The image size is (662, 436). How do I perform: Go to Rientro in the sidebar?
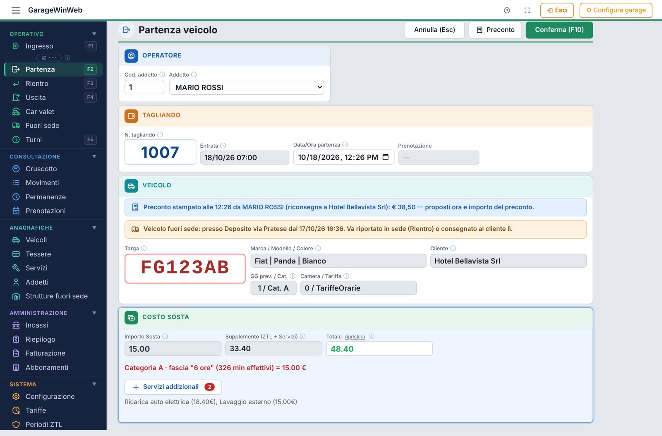[x=53, y=84]
